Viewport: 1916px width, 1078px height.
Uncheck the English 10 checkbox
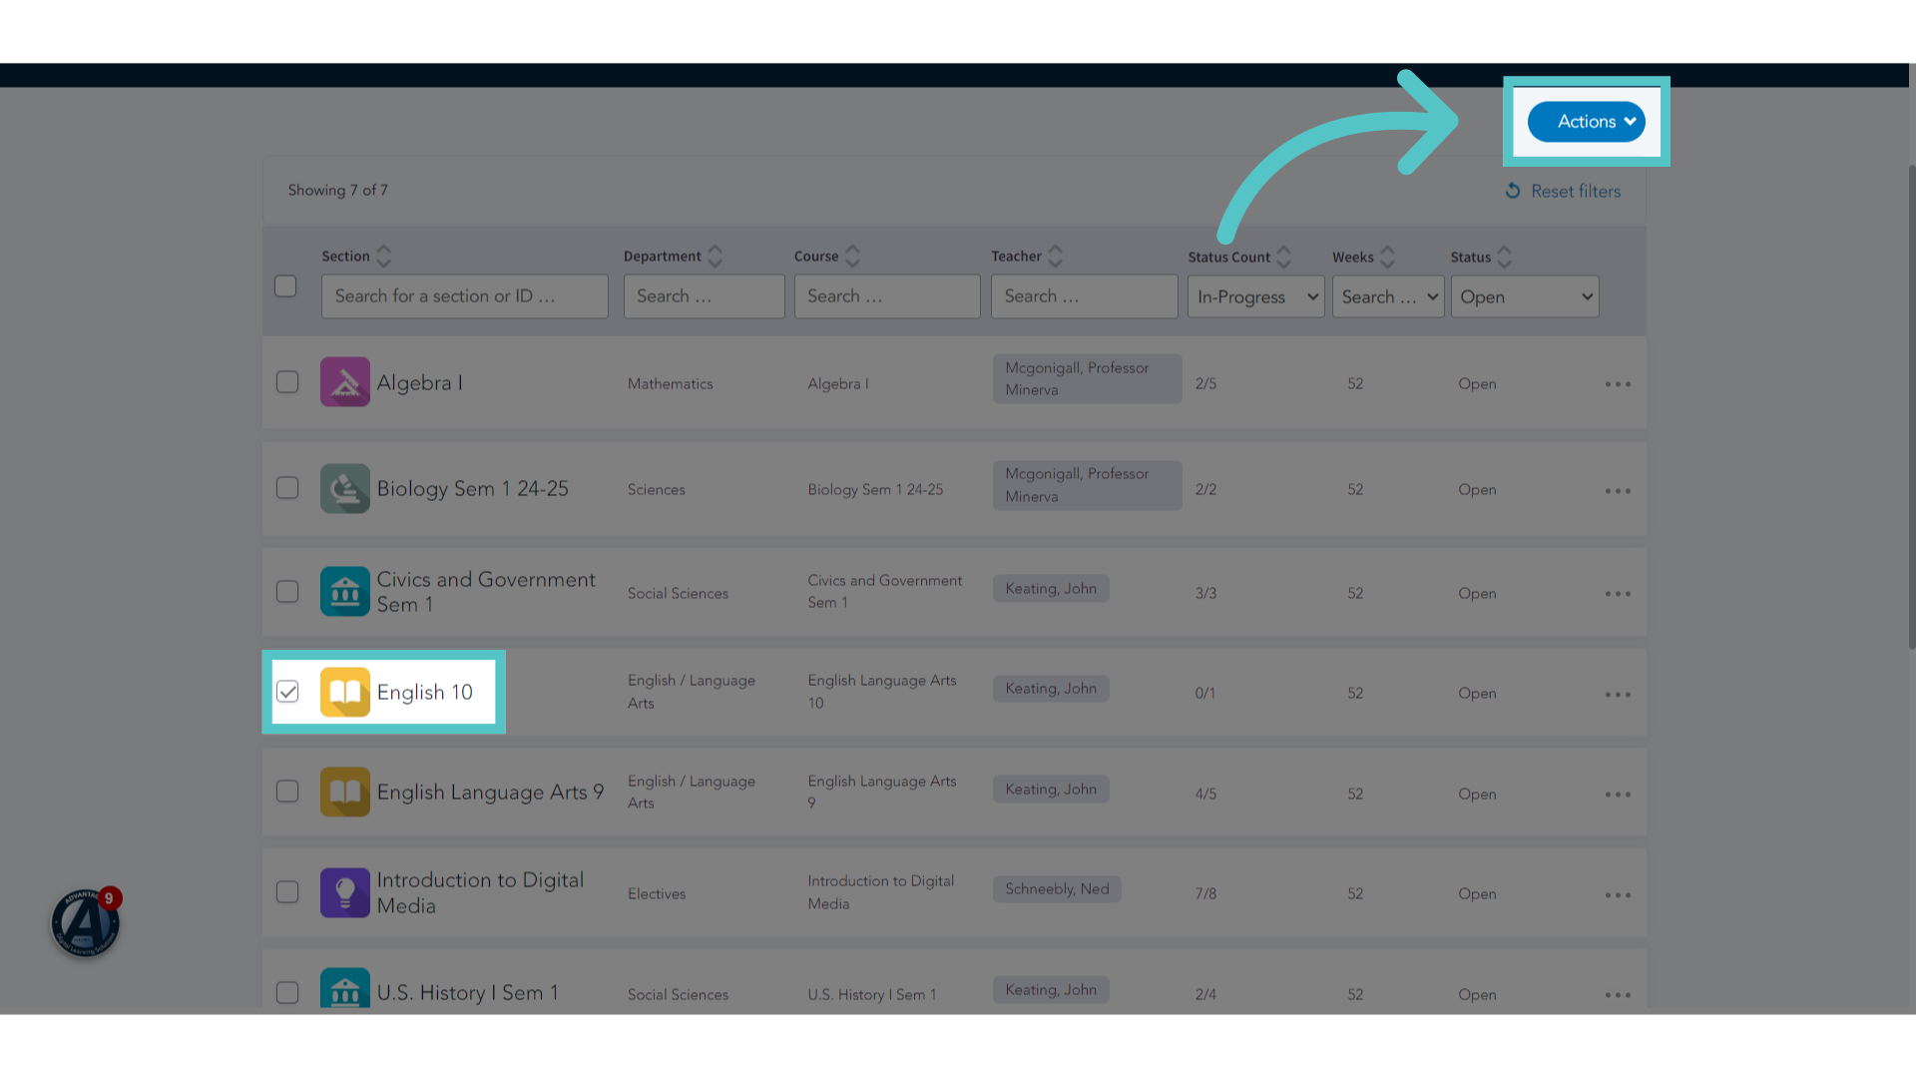[x=287, y=692]
